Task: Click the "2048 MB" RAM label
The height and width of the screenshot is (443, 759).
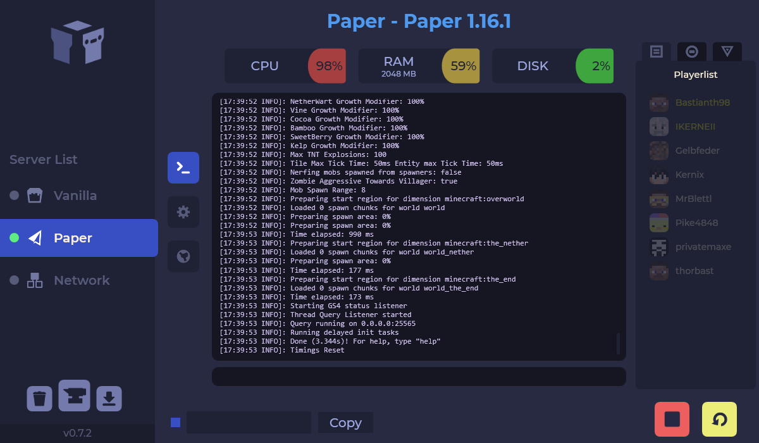Action: (398, 74)
